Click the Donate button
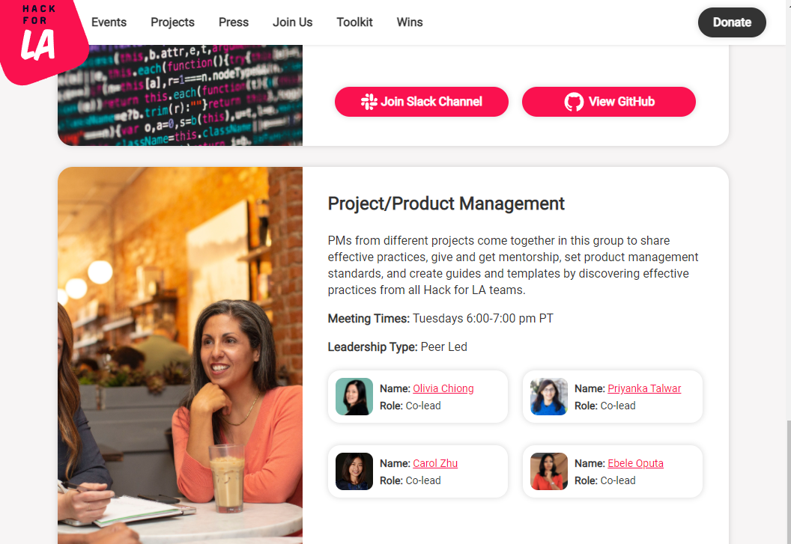Screen dimensions: 791x544 click(x=732, y=22)
